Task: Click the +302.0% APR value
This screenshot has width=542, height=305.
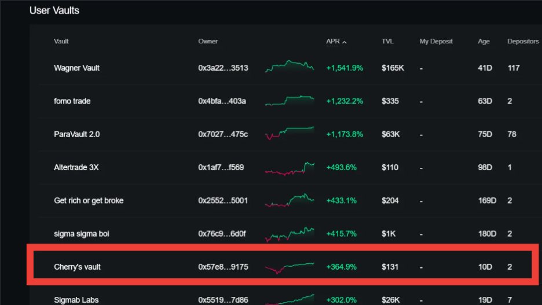Action: [342, 300]
